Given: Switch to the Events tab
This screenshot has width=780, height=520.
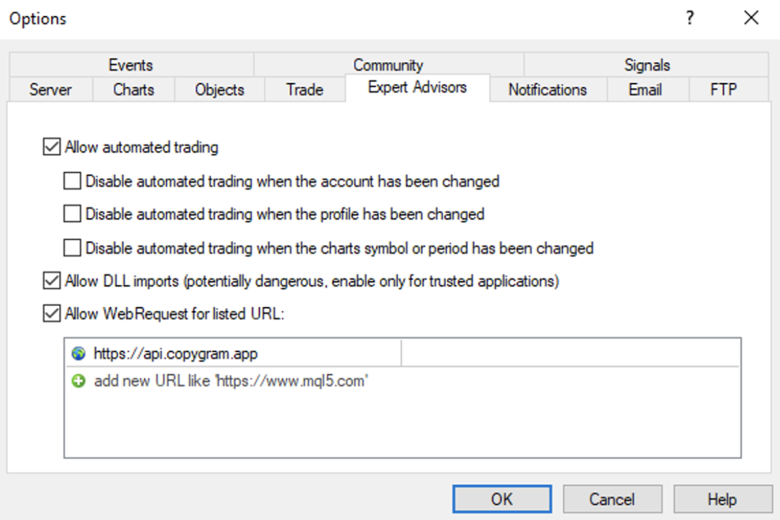Looking at the screenshot, I should (130, 64).
